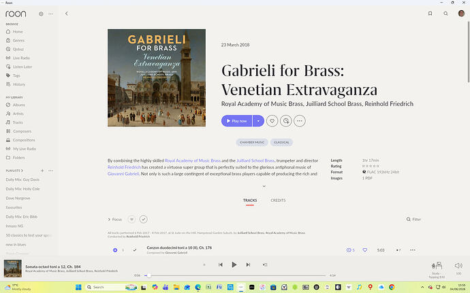Open Roon settings gear icon
This screenshot has height=293, width=470.
click(41, 14)
